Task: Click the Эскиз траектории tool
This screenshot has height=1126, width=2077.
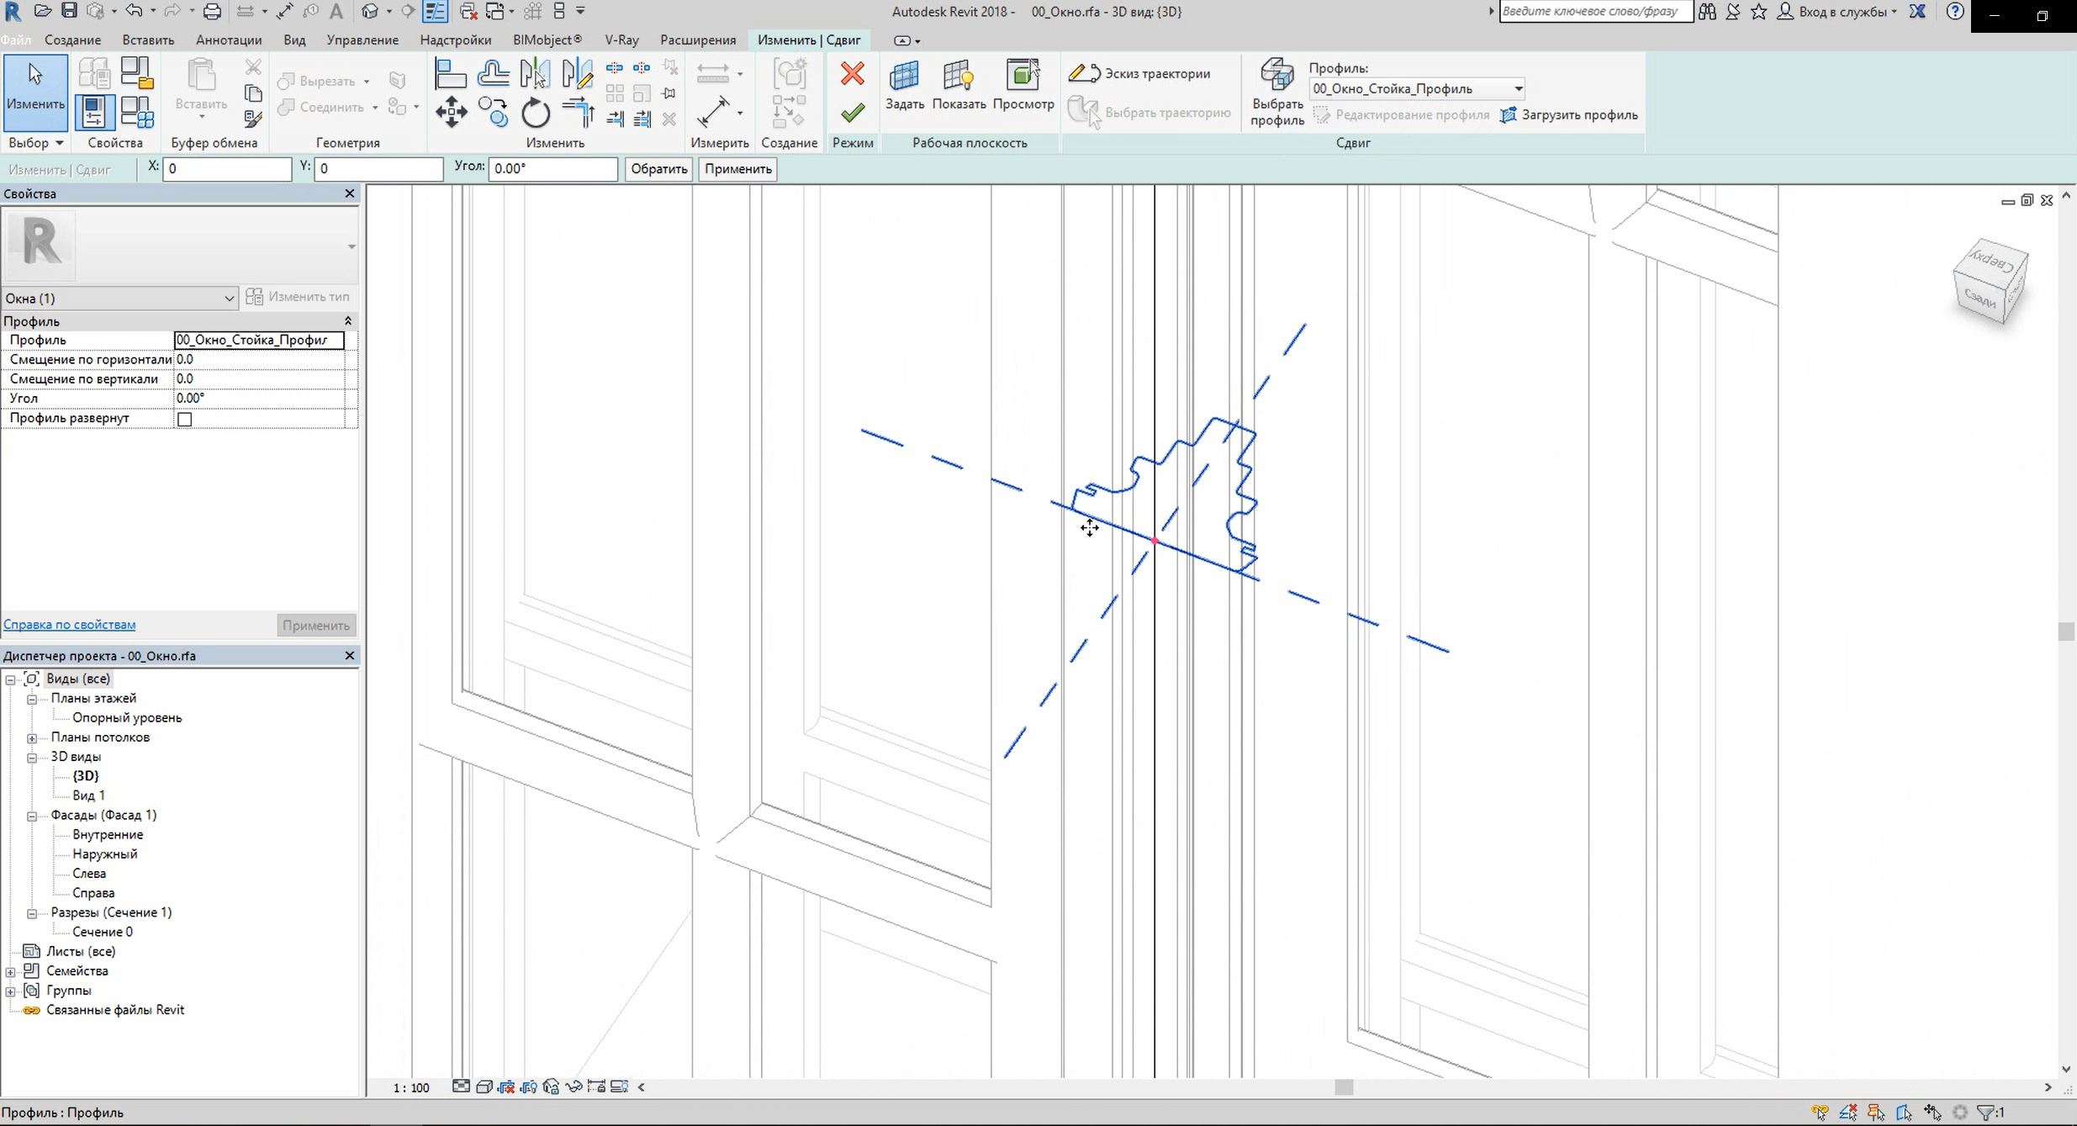Action: [x=1139, y=74]
